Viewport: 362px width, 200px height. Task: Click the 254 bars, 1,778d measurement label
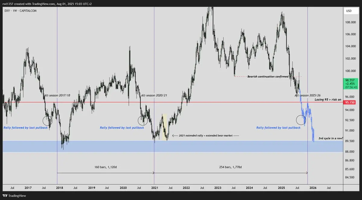click(x=230, y=167)
